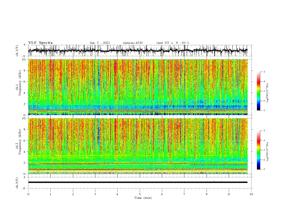Select the date label "Jun. 3 , 2021"
Viewport: 283px width, 218px height.
[100, 43]
